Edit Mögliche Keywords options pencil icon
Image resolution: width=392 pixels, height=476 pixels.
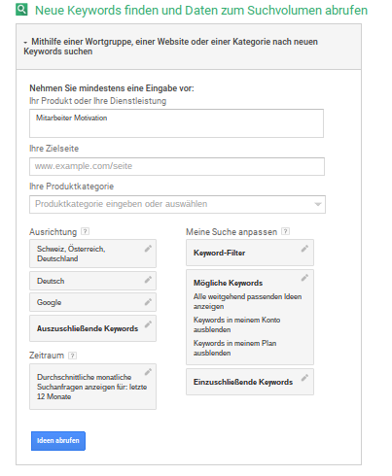click(x=304, y=278)
